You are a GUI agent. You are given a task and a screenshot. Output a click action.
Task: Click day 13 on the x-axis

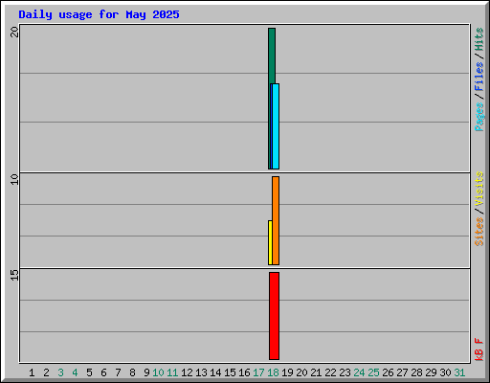(x=201, y=372)
